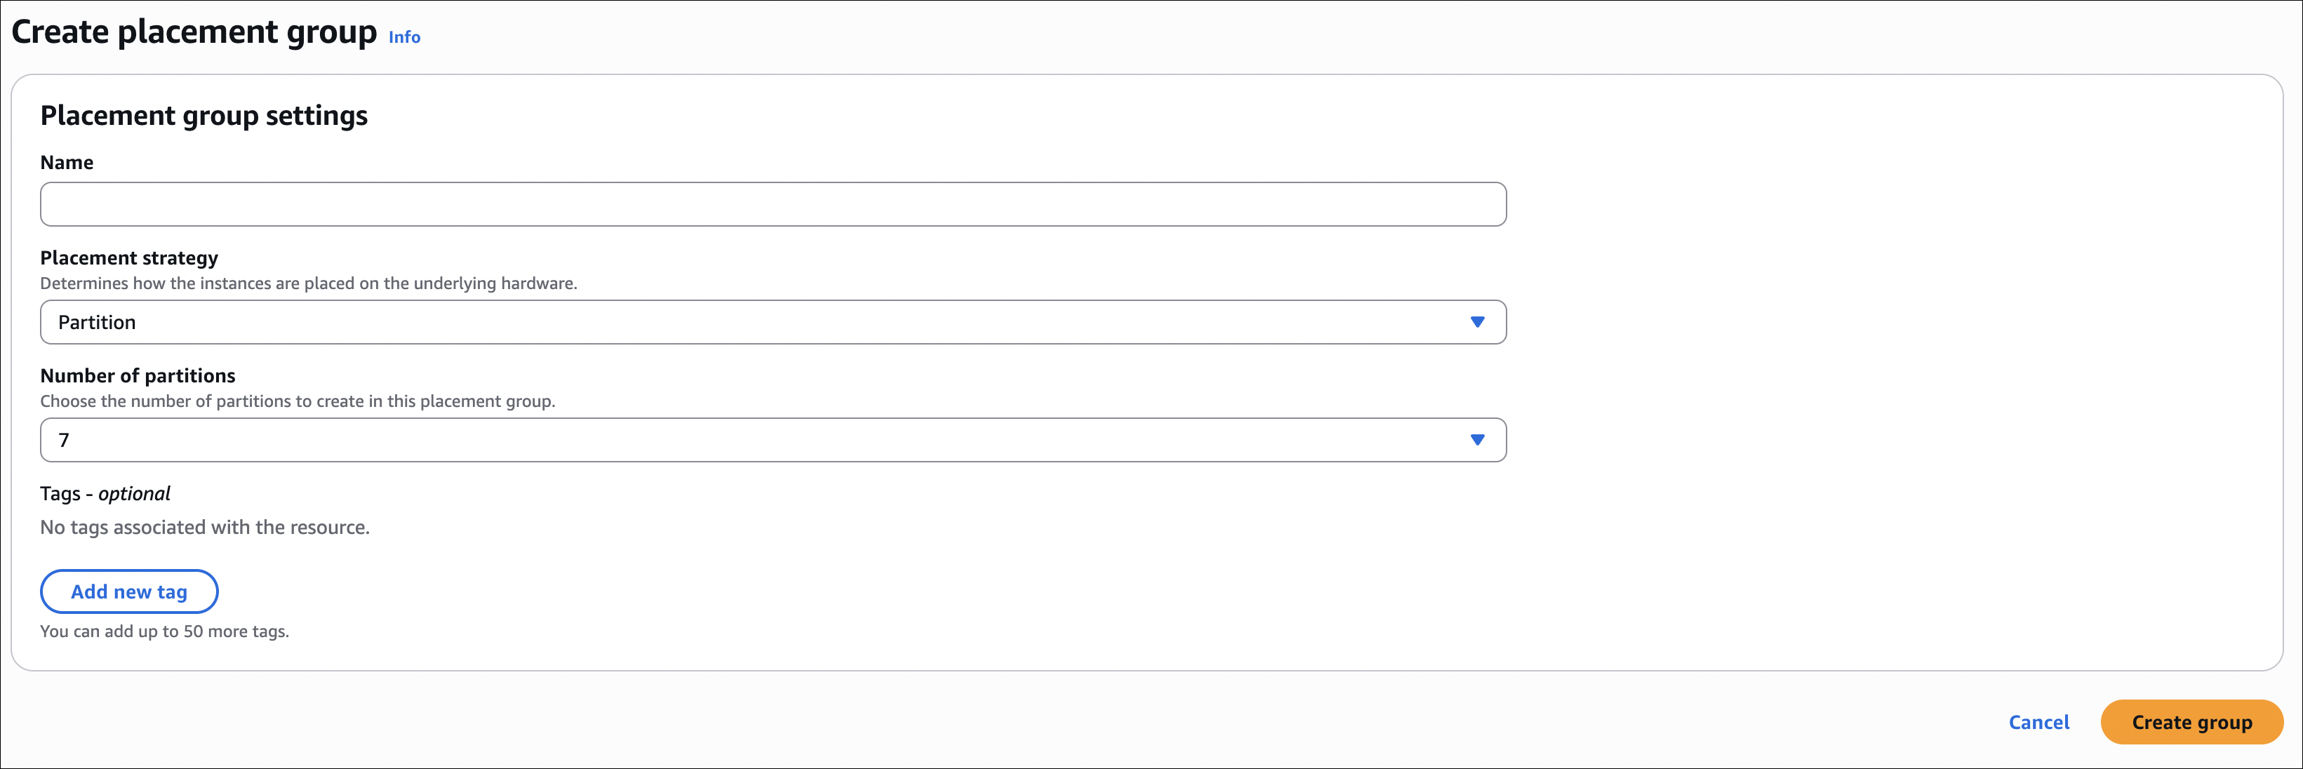Click the No tags associated with resource text
This screenshot has width=2303, height=769.
pyautogui.click(x=205, y=528)
